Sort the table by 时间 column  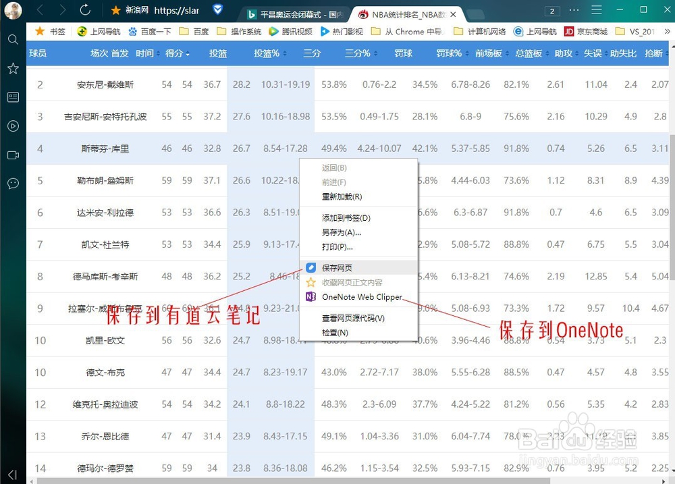148,53
